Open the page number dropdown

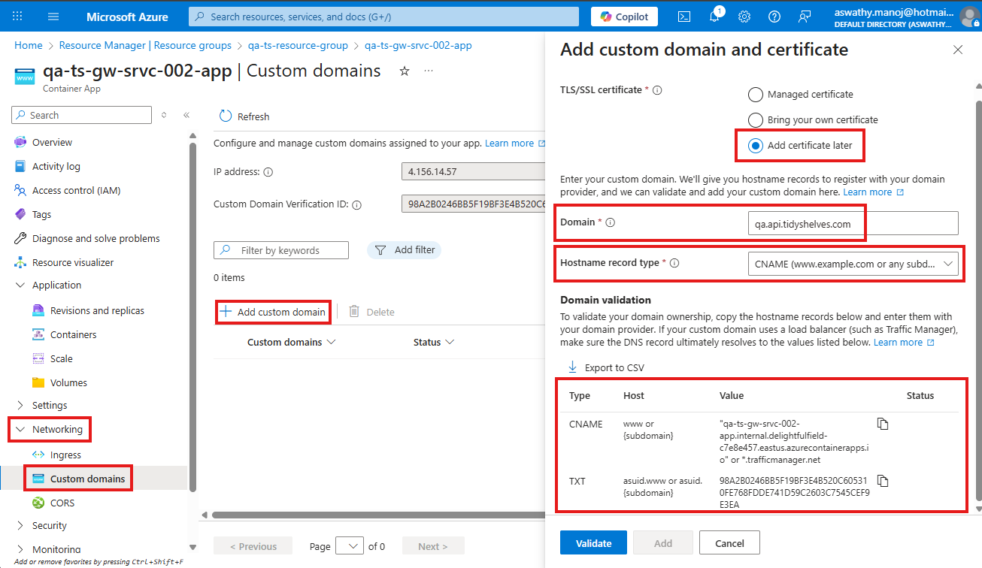[350, 546]
